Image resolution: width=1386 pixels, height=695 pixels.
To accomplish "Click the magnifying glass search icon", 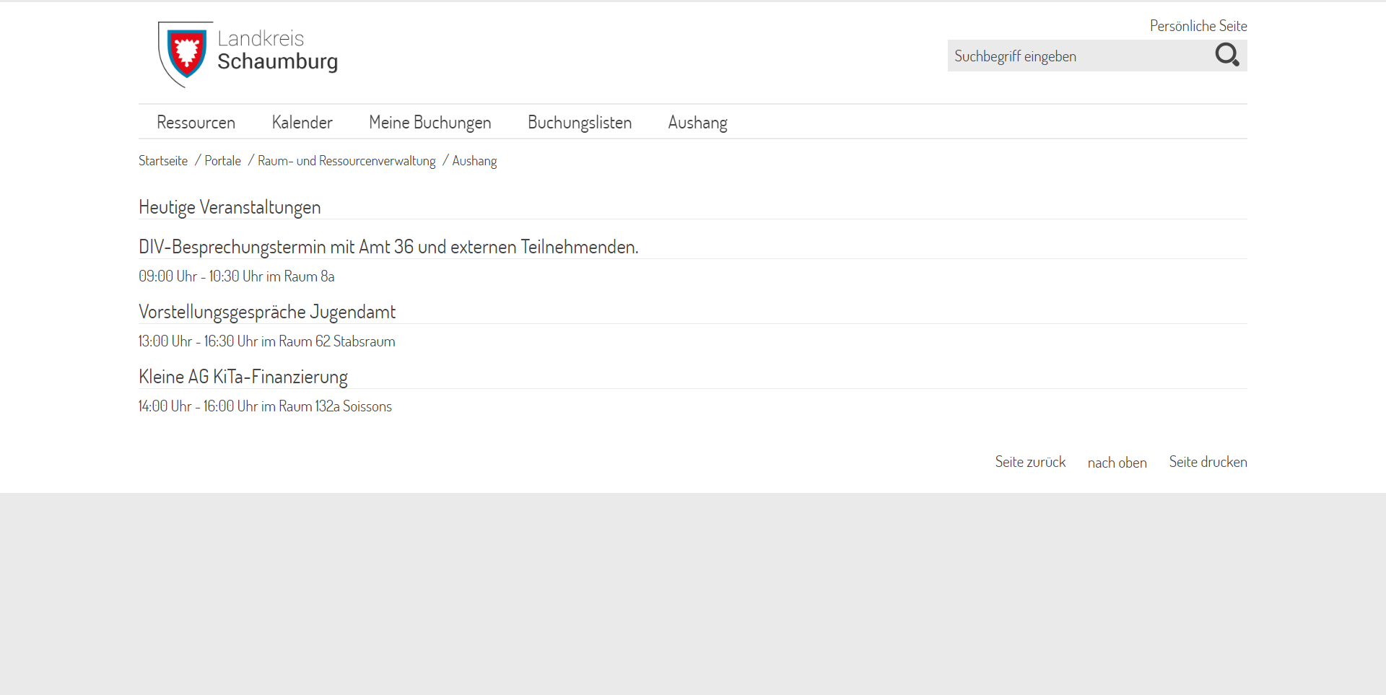I will coord(1226,55).
